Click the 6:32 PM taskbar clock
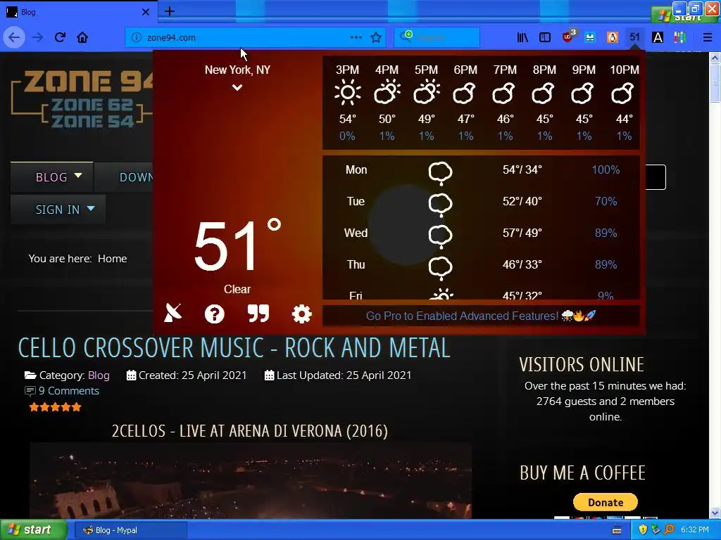This screenshot has width=721, height=540. (695, 530)
